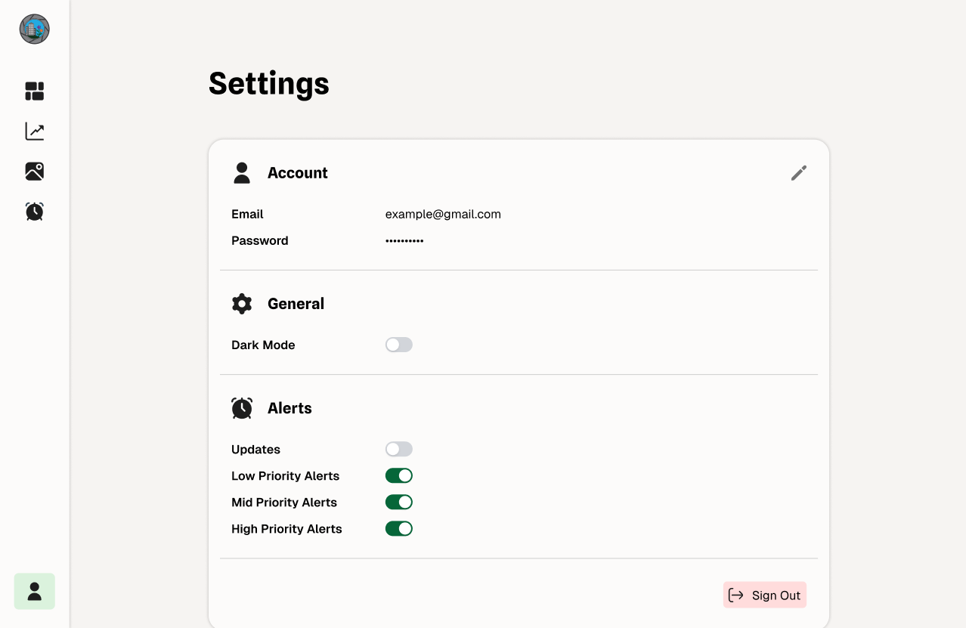Screen dimensions: 966x628
Task: Select the highlighted profile icon in sidebar
Action: click(x=35, y=591)
